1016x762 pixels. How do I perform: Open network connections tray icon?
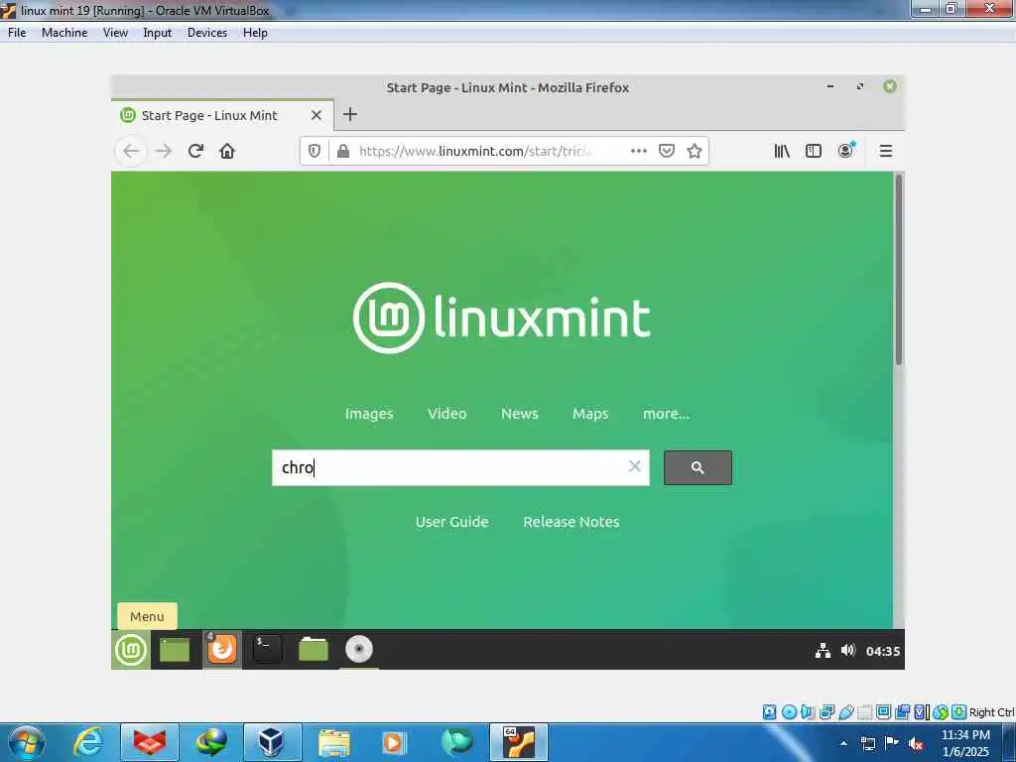pyautogui.click(x=823, y=651)
